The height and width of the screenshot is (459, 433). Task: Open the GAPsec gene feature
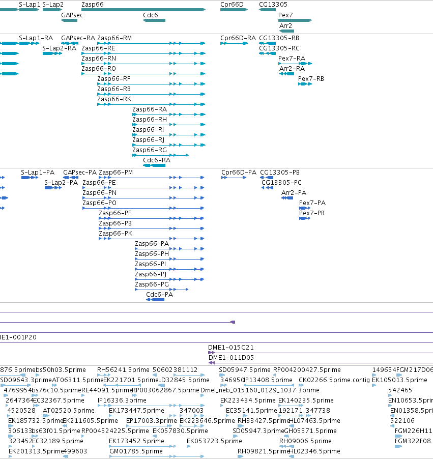pos(69,20)
